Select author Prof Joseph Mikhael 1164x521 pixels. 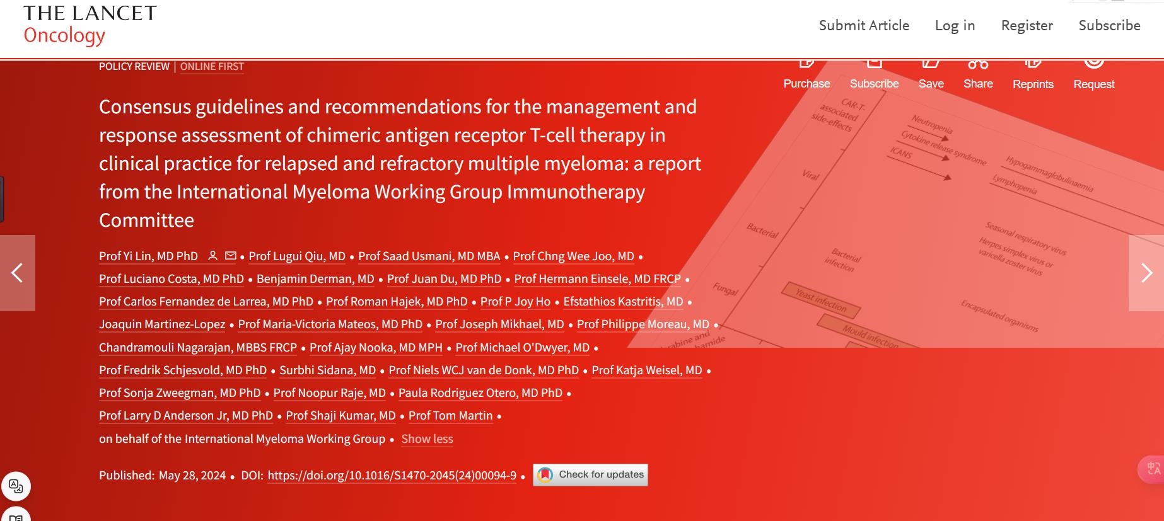click(x=499, y=324)
